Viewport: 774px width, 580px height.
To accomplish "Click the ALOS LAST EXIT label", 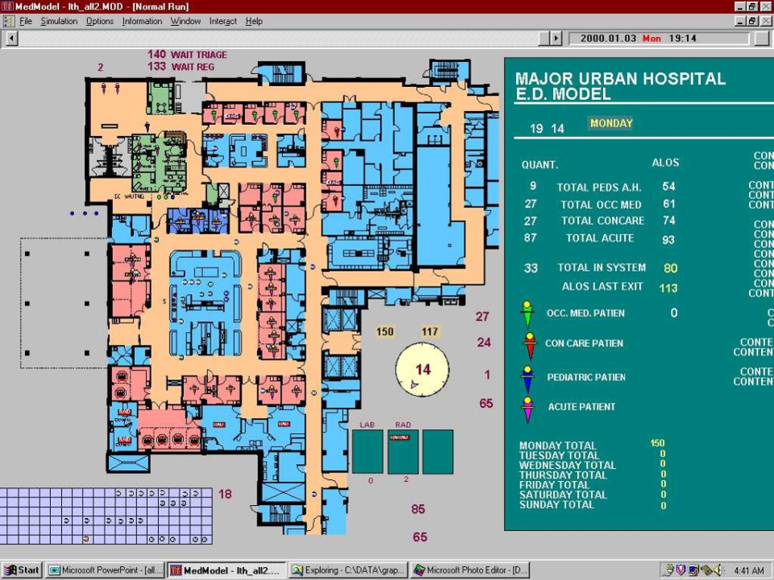I will 602,286.
